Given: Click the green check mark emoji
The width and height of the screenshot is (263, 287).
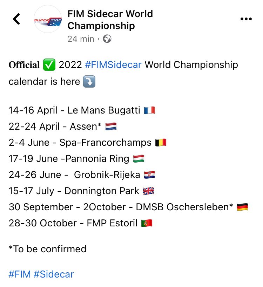Looking at the screenshot, I should (x=49, y=64).
